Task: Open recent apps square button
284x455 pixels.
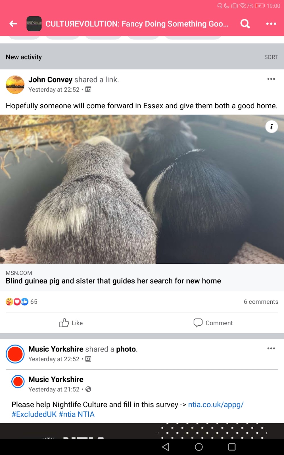Action: click(x=232, y=447)
